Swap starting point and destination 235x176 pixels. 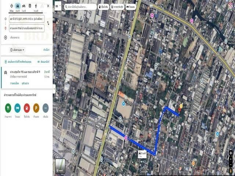pos(48,23)
